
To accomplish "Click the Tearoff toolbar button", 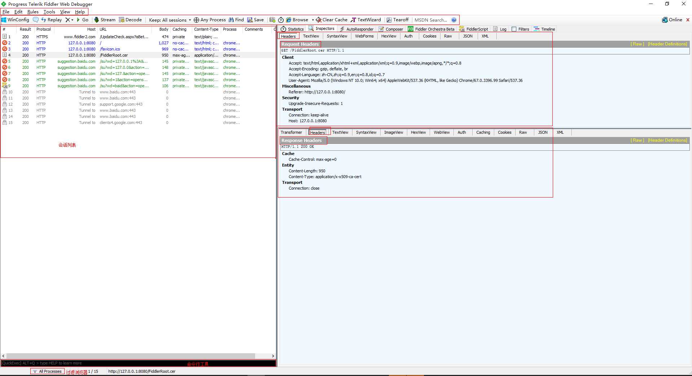I will point(398,20).
